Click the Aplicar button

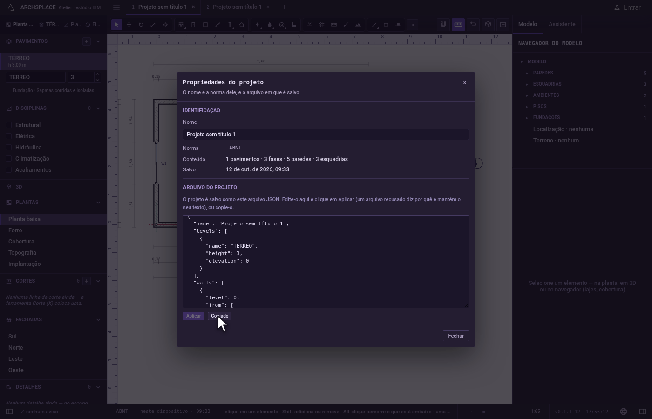(x=193, y=316)
